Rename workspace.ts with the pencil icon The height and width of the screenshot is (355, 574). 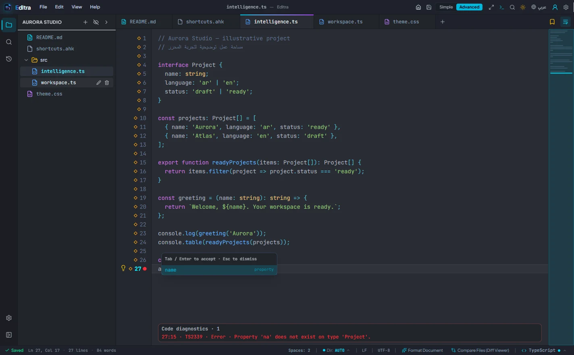[99, 83]
